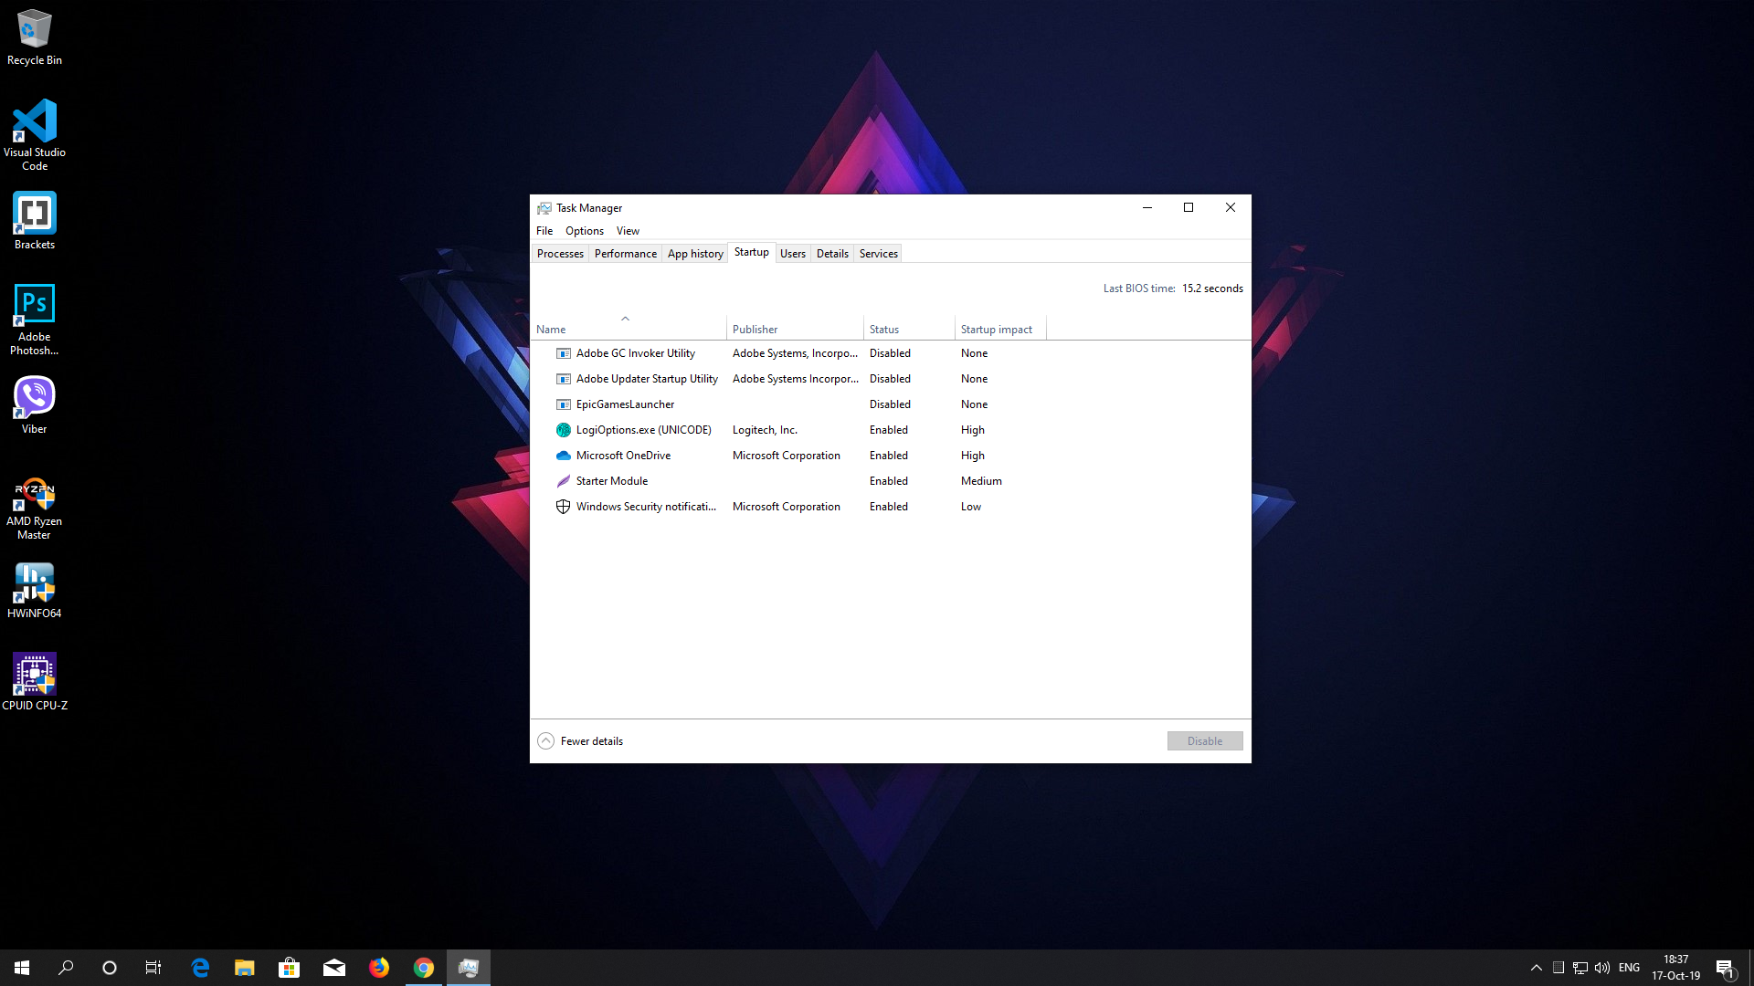The width and height of the screenshot is (1754, 986).
Task: Sort by the Name column header
Action: tap(551, 330)
